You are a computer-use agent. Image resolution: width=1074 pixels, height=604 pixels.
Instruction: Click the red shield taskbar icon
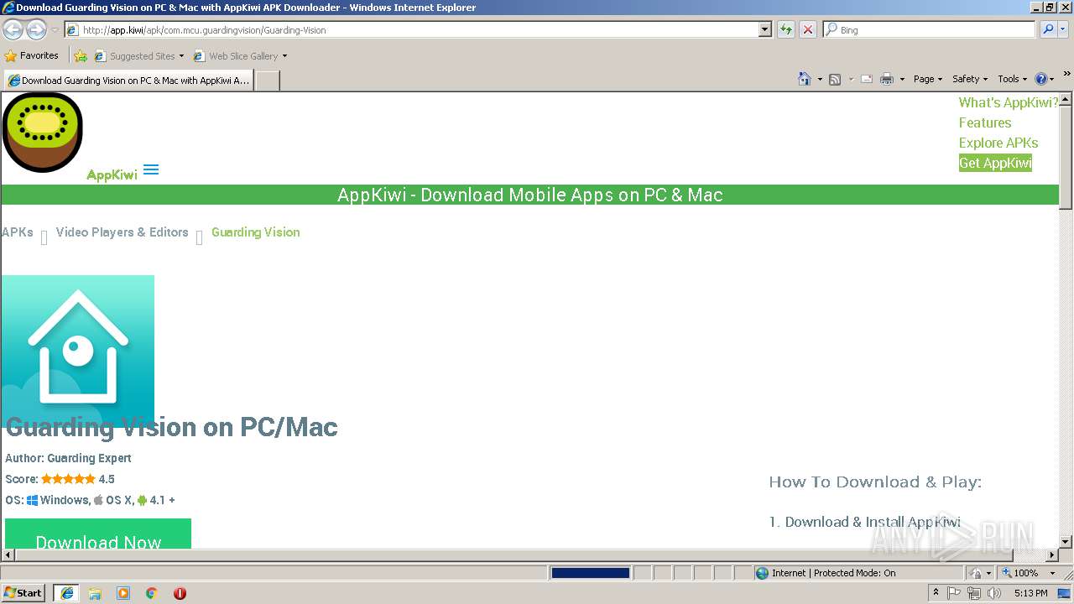tap(180, 593)
